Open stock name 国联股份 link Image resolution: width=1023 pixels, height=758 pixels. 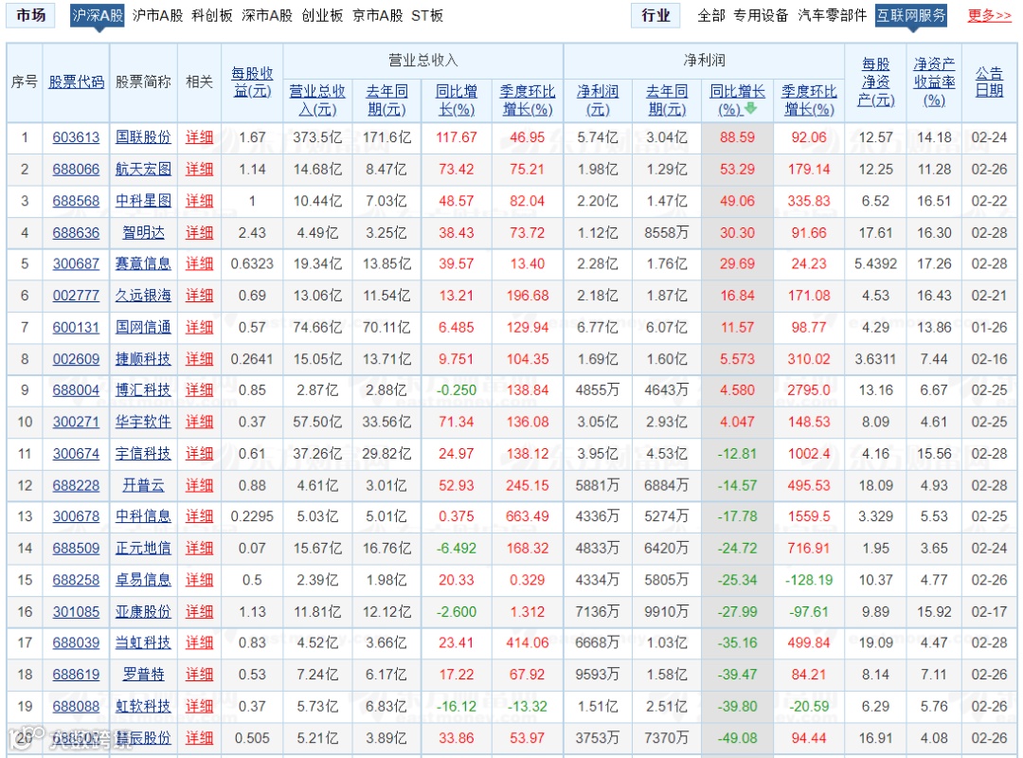(x=143, y=137)
